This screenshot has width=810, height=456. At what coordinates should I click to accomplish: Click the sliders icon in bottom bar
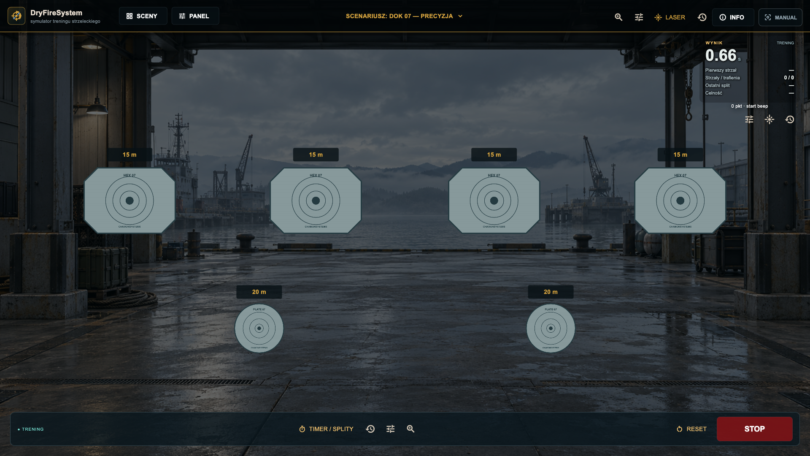391,429
